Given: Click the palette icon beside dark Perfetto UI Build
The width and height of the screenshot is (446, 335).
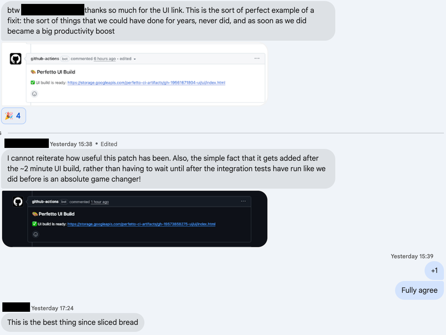Looking at the screenshot, I should (35, 214).
